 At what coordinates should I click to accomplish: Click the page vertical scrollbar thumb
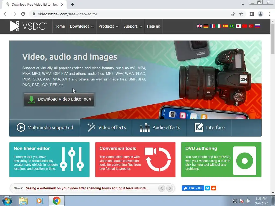pos(273,39)
